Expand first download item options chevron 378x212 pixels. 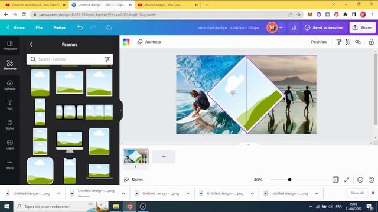point(59,193)
